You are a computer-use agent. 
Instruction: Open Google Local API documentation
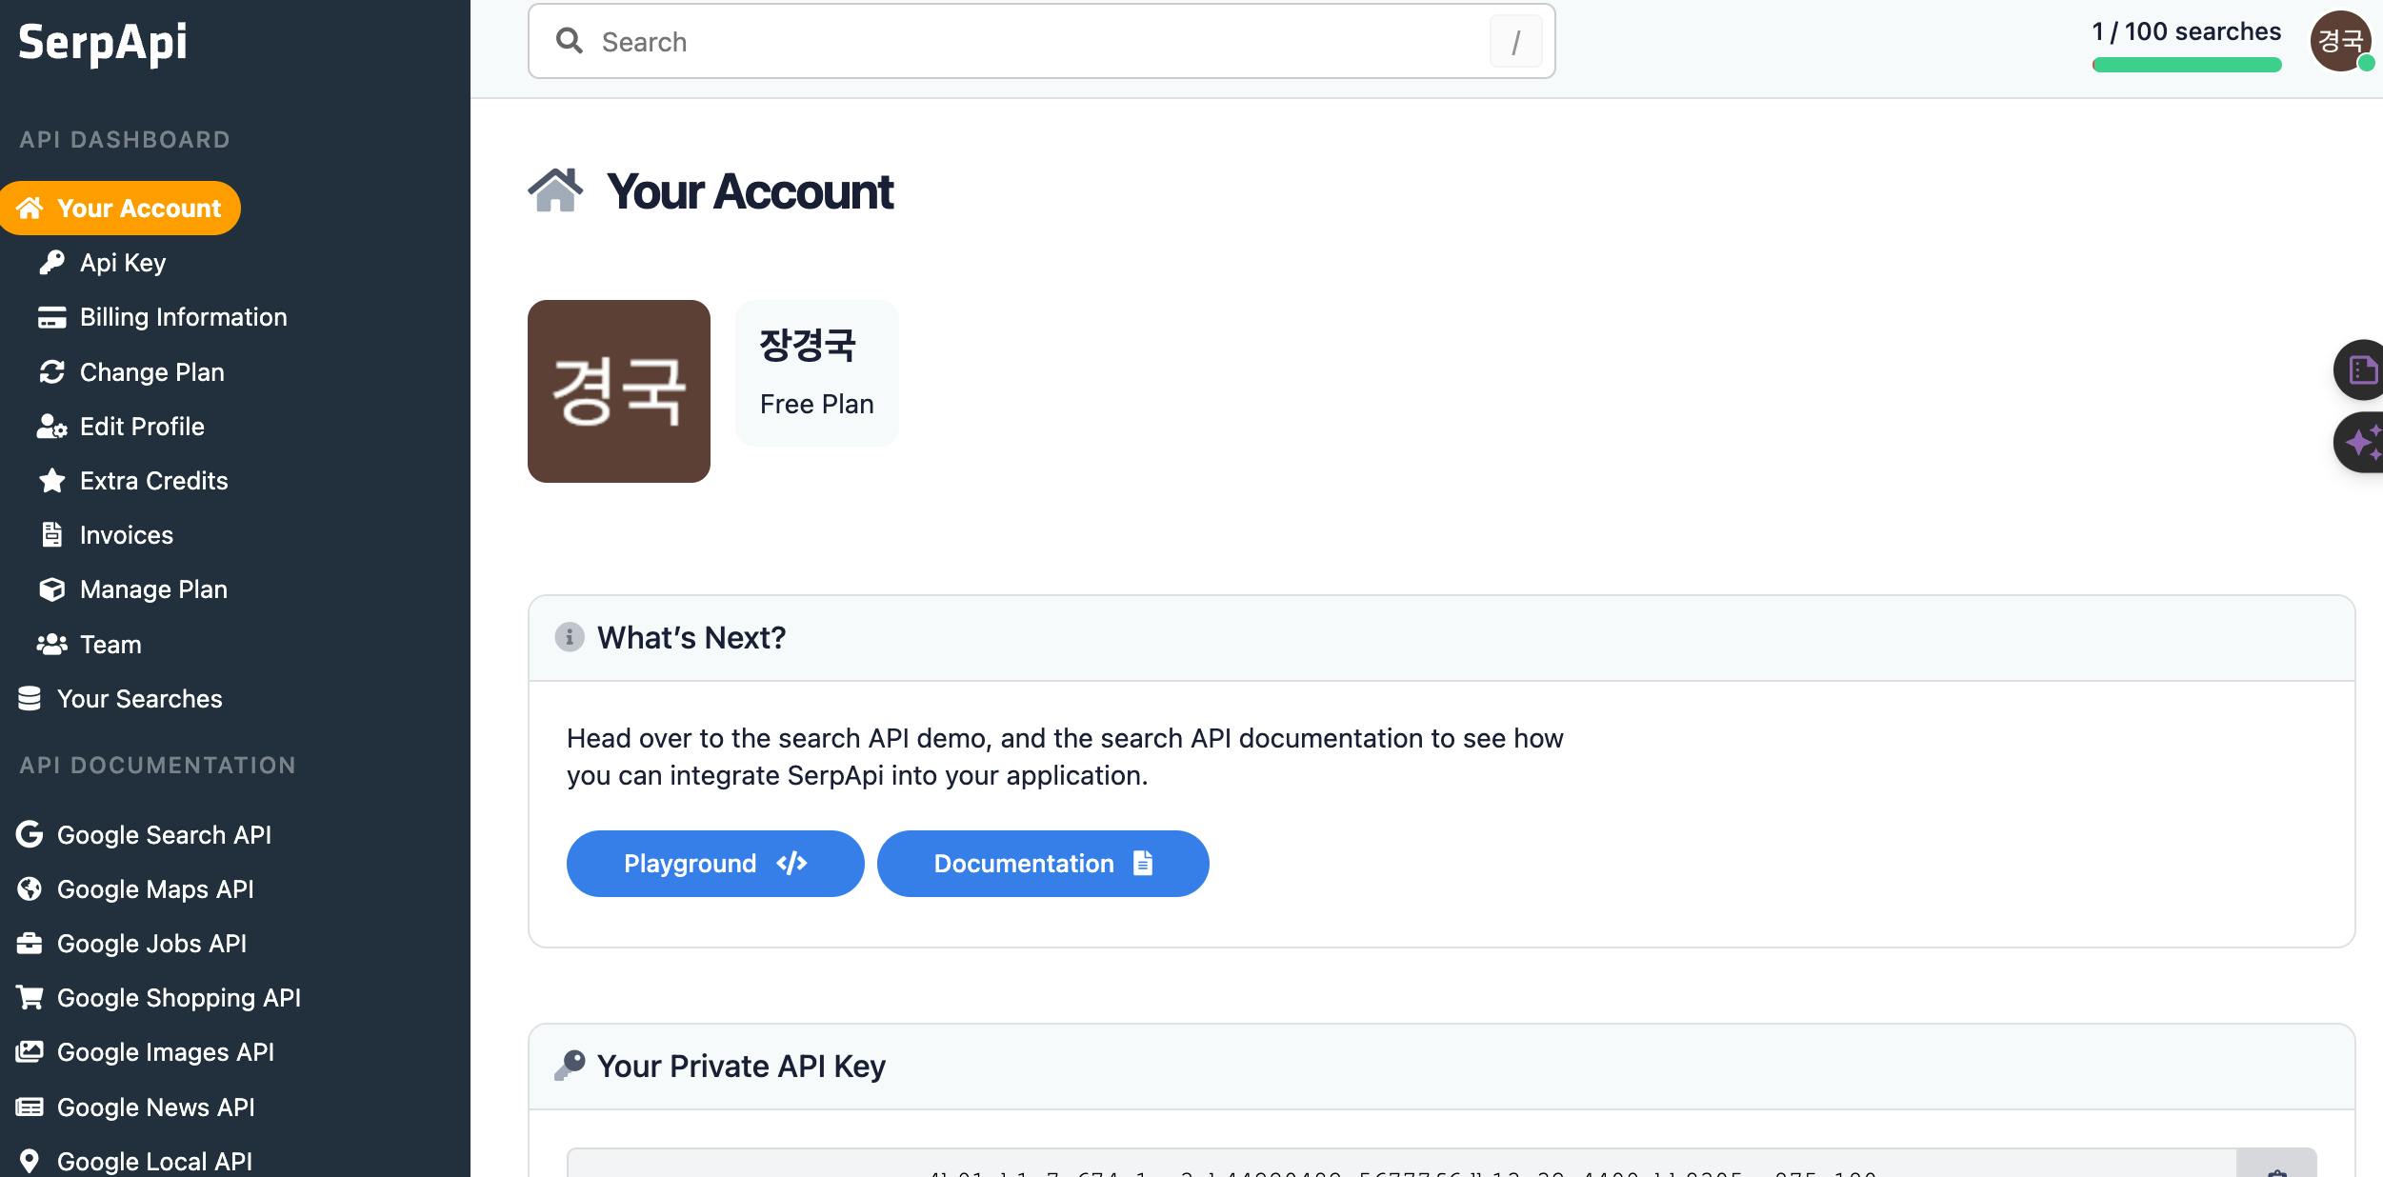coord(155,1162)
